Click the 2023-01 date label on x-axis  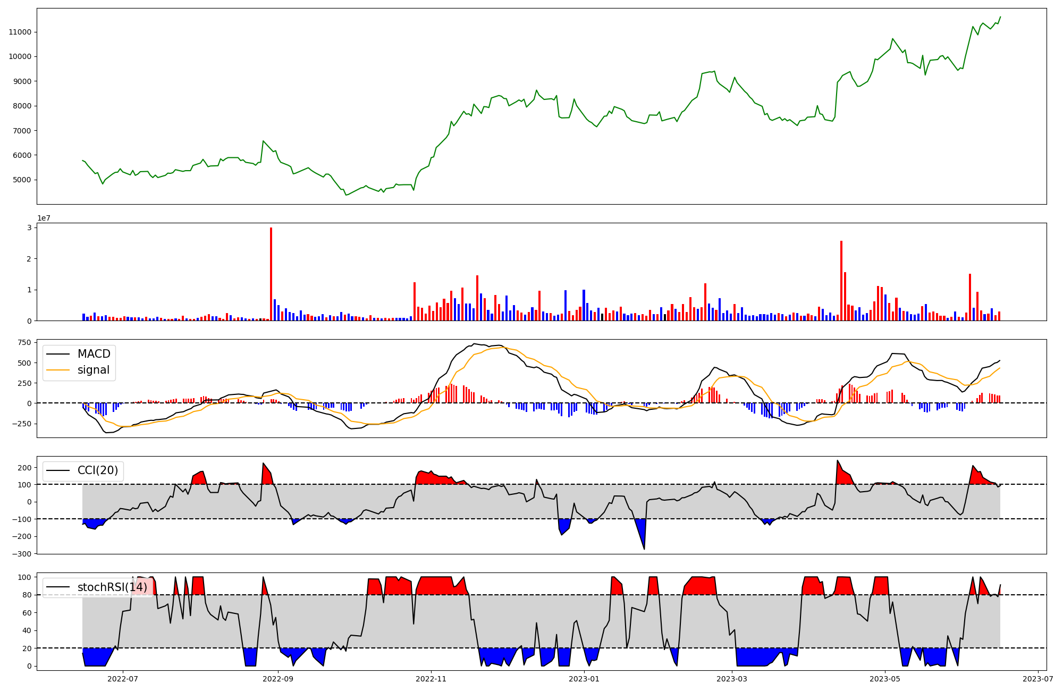[x=584, y=679]
